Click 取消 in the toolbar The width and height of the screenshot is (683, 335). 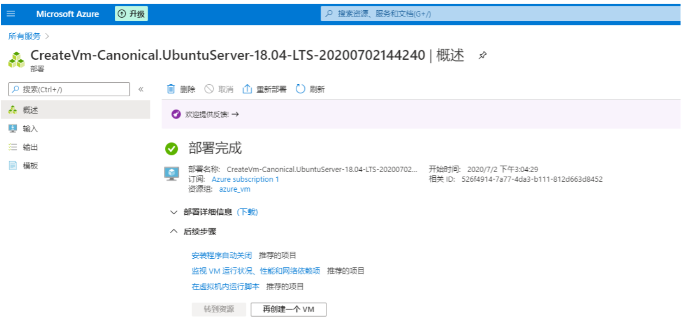225,89
